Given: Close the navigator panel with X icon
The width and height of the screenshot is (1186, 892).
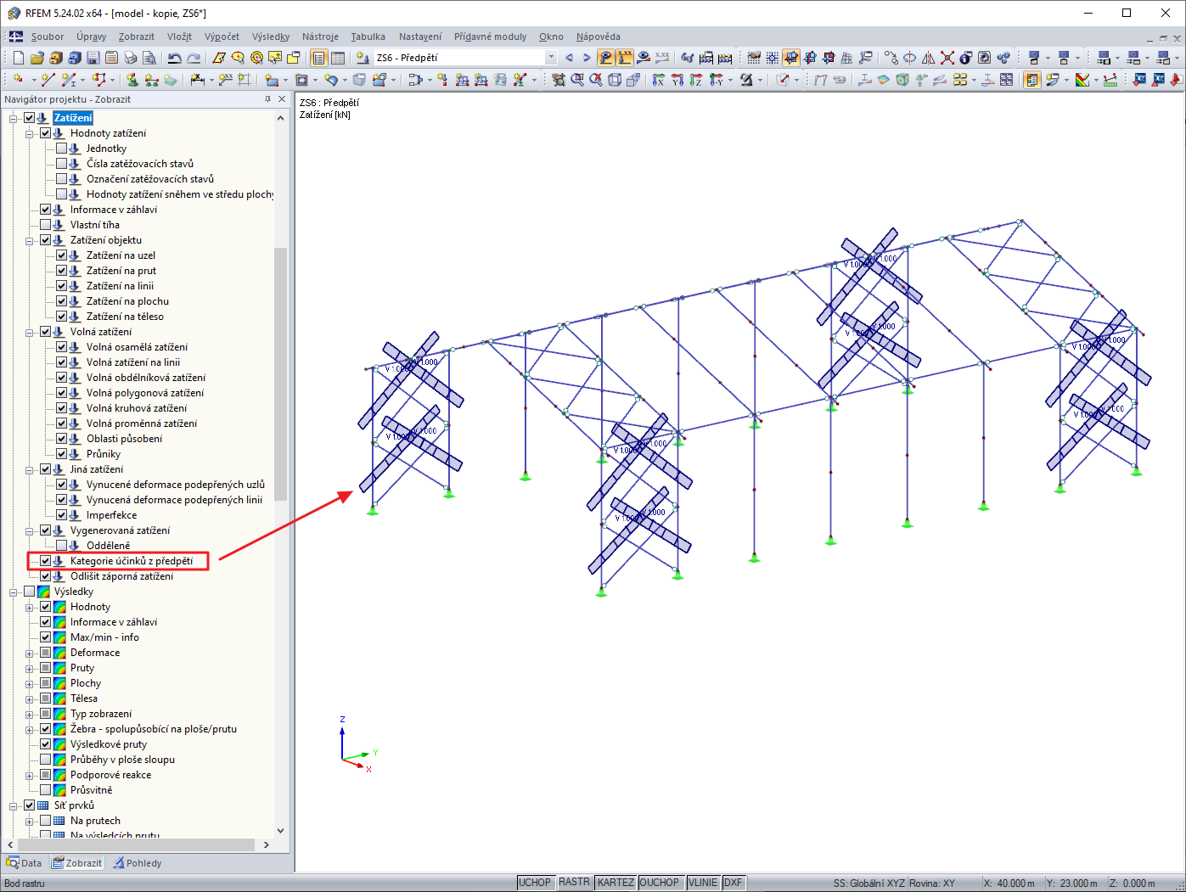Looking at the screenshot, I should click(x=283, y=99).
